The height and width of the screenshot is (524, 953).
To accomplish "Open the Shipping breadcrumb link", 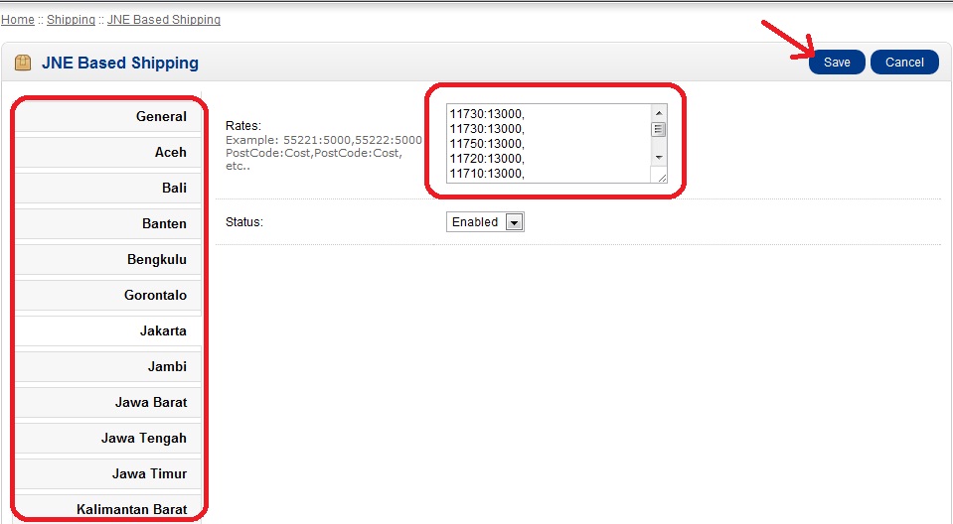I will [x=71, y=20].
